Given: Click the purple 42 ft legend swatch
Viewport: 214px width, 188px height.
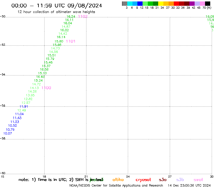Looking at the screenshot, I should coord(192,3).
